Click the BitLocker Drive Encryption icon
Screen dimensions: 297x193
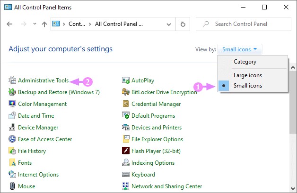tap(126, 92)
